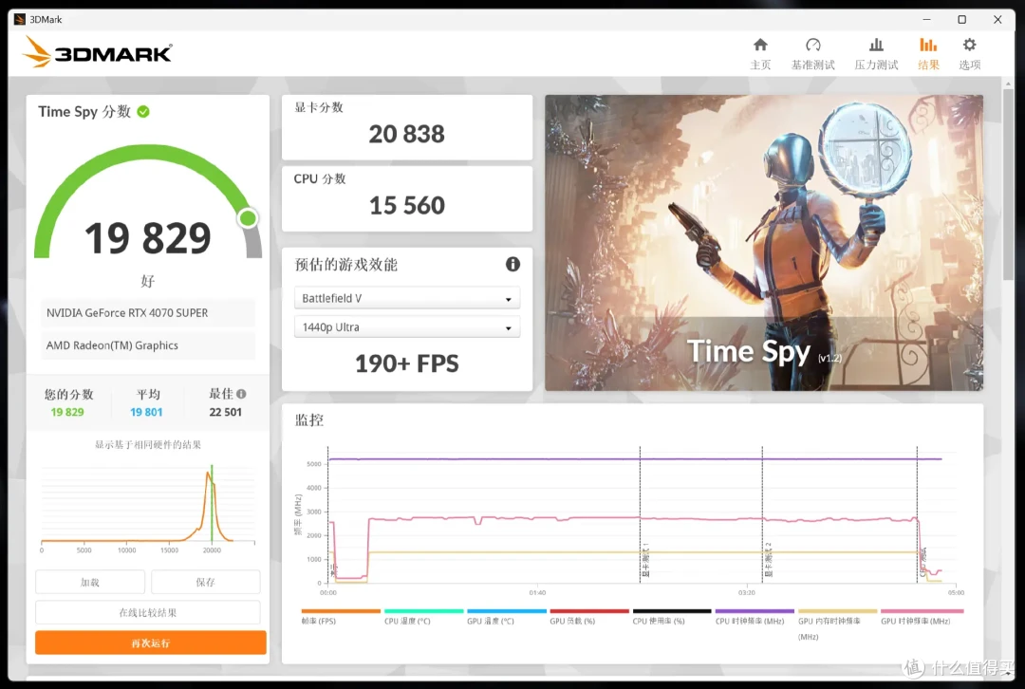Toggle the CPU 使用率 (%) legend series
Viewport: 1025px width, 689px height.
[672, 617]
